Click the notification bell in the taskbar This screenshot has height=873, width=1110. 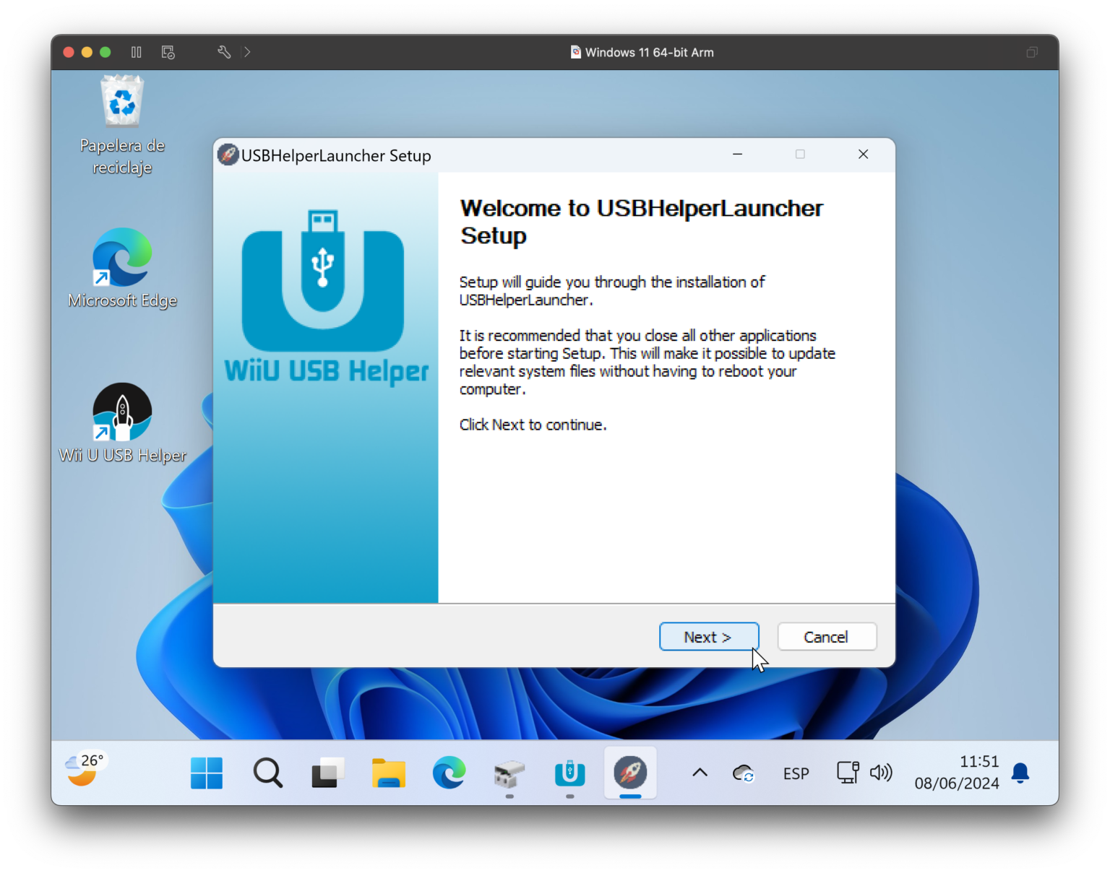pyautogui.click(x=1020, y=773)
